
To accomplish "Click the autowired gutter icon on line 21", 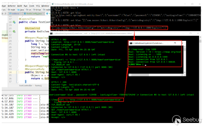I will (x=14, y=32).
